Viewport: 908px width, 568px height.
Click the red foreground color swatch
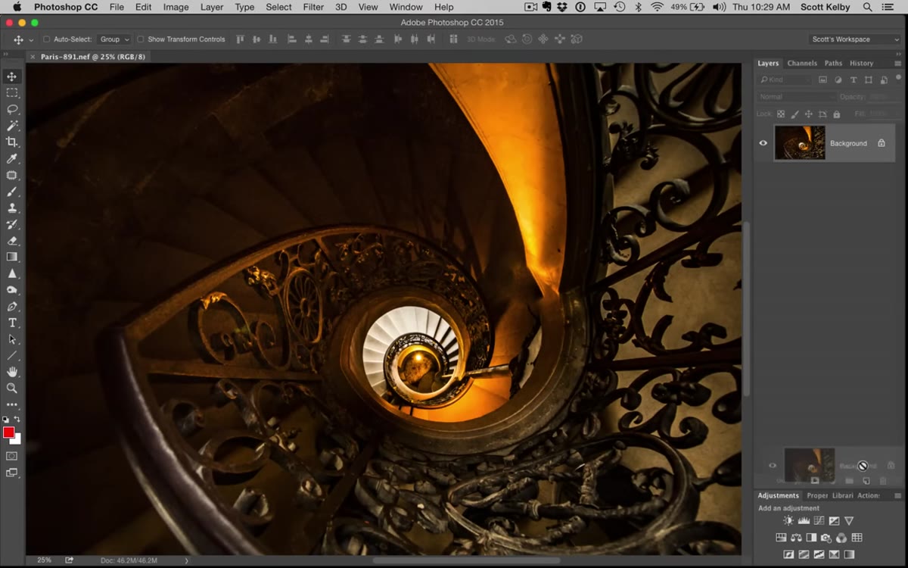point(8,432)
